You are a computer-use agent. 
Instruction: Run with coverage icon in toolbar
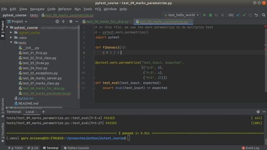click(217, 15)
